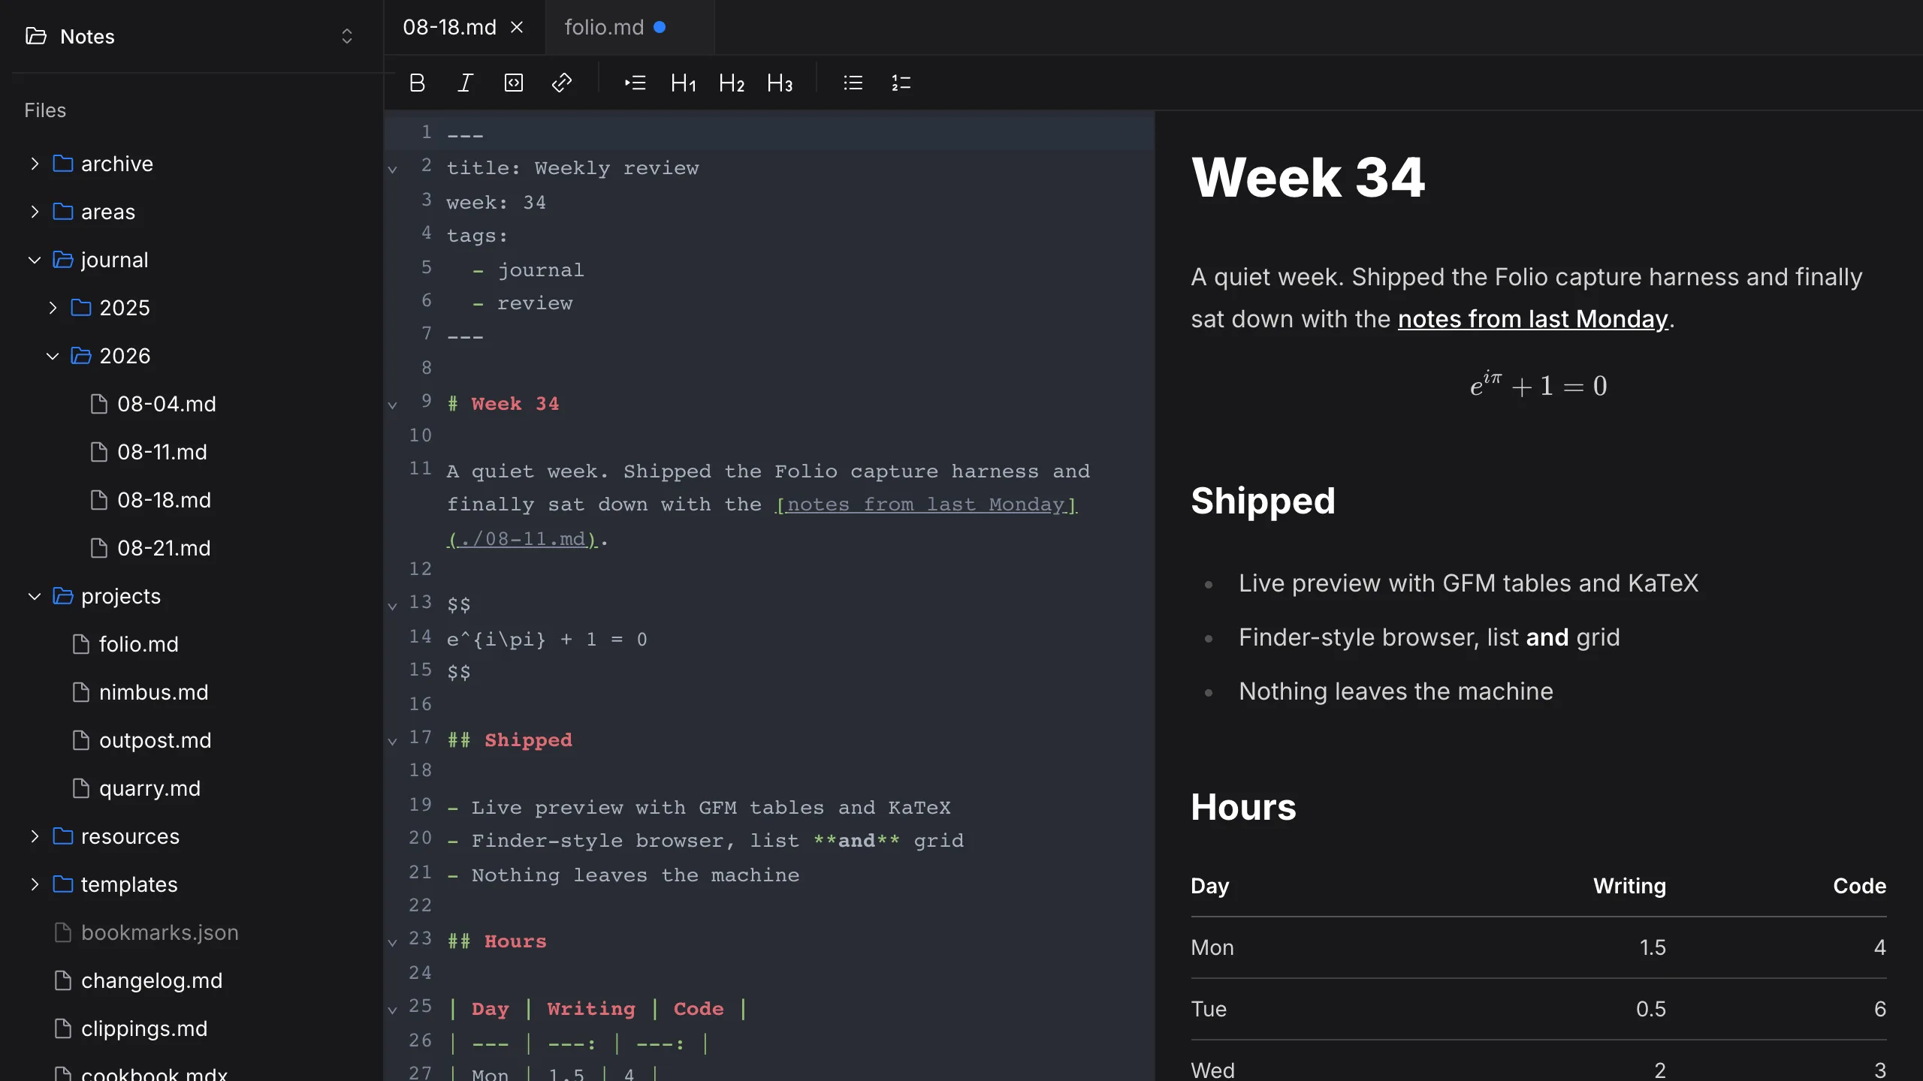Follow 'notes from last Monday' preview link

coord(1532,319)
